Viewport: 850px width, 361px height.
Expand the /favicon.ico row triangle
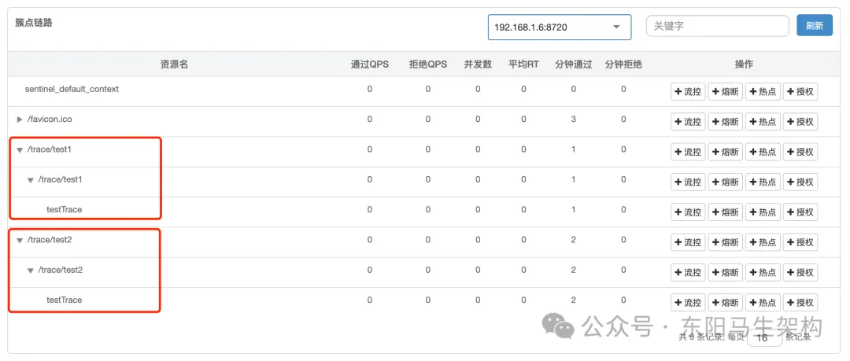click(x=20, y=120)
